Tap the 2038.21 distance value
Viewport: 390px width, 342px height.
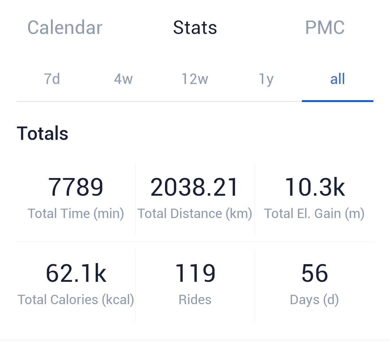pos(194,187)
